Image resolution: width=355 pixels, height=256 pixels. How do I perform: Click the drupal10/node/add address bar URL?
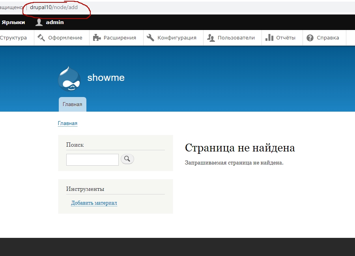tap(54, 7)
